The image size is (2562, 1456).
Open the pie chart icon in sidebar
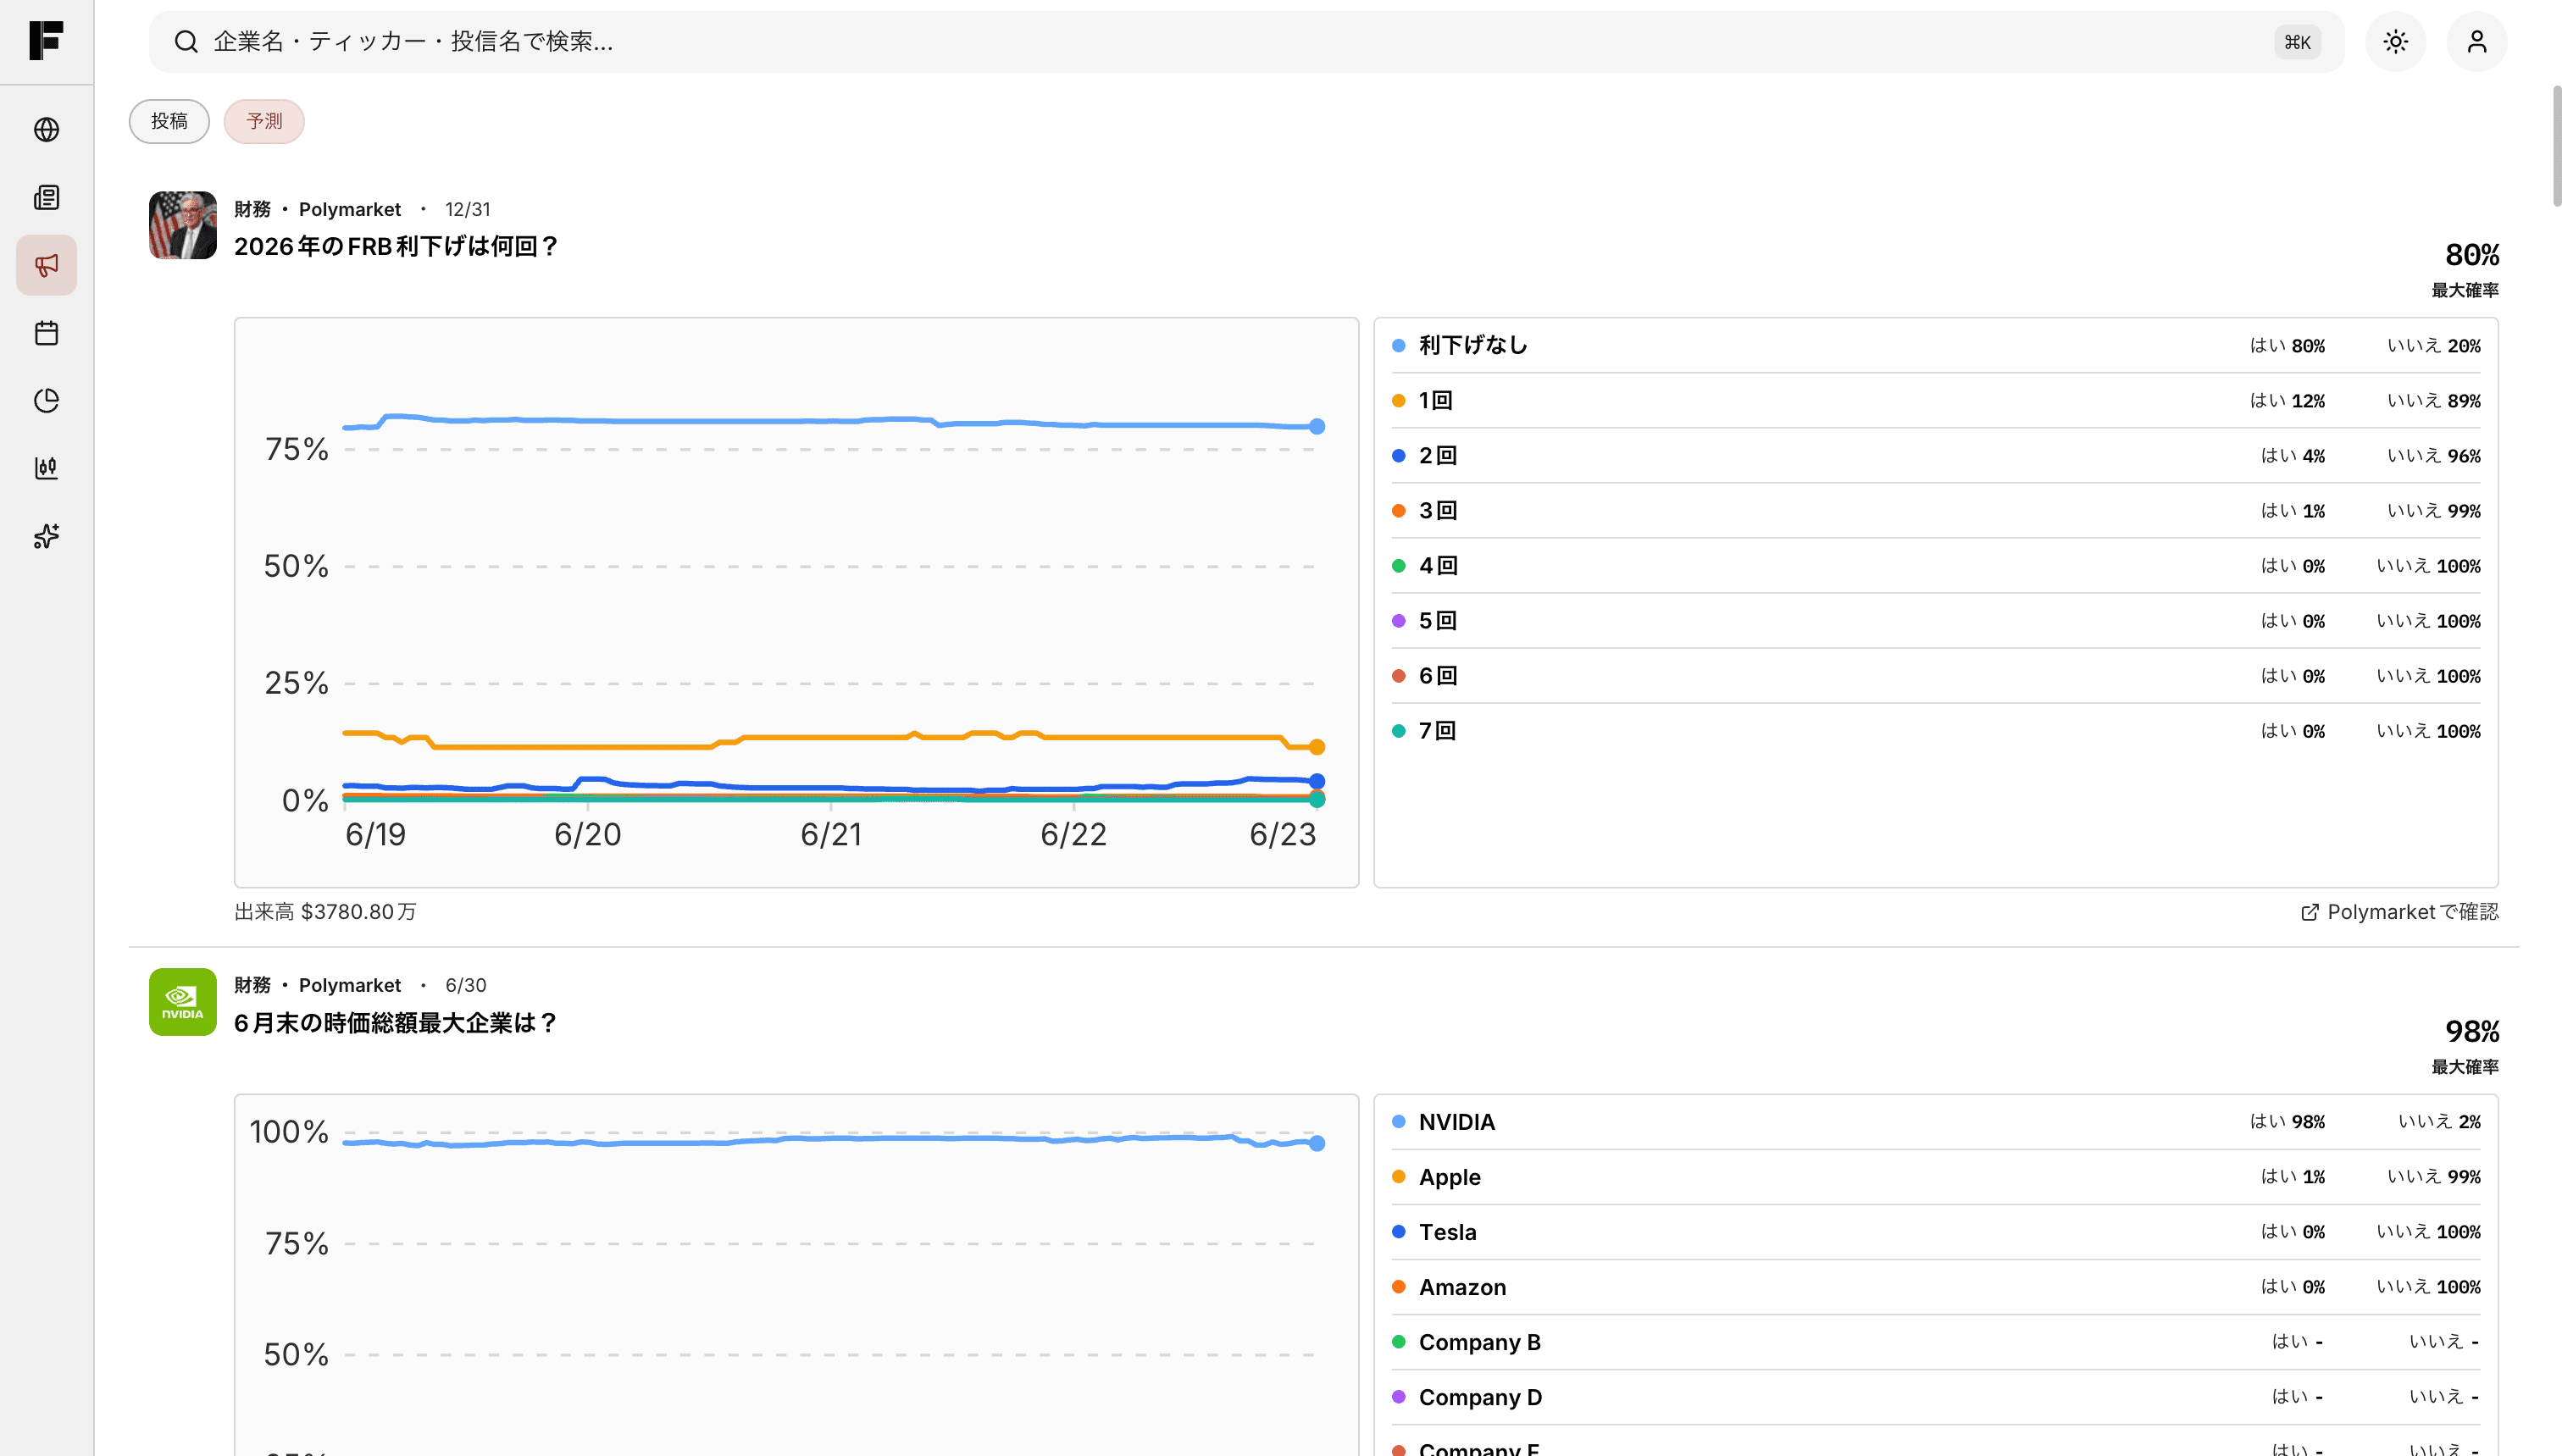(x=46, y=400)
